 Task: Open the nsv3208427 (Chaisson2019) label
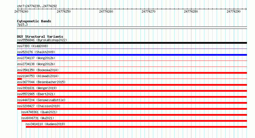tap(39, 106)
